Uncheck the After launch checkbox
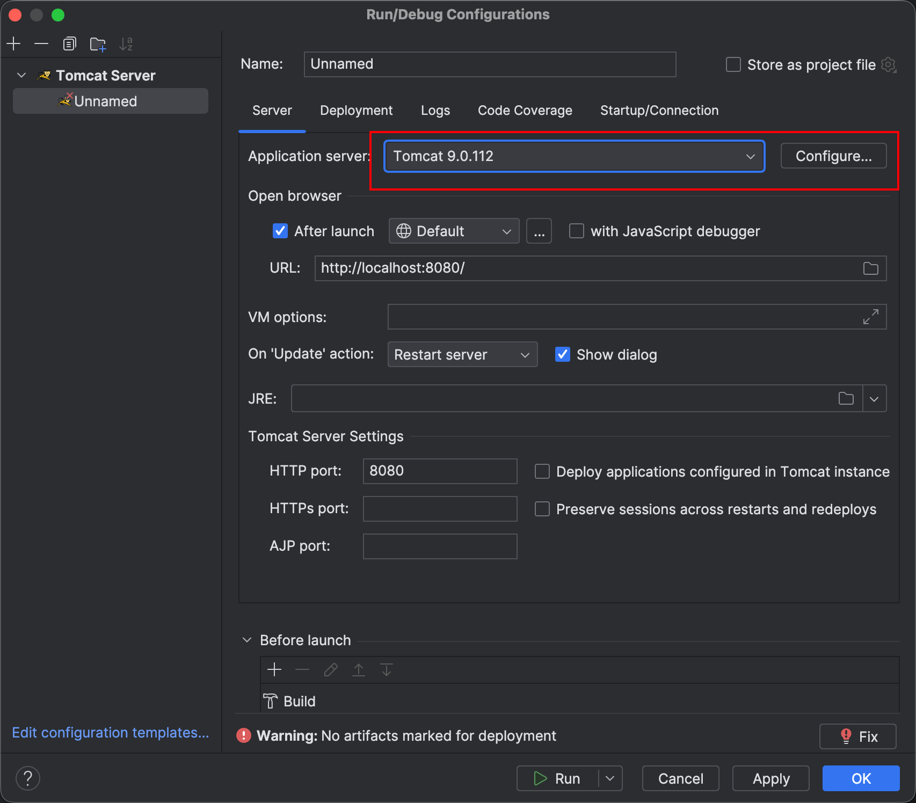The image size is (916, 803). click(x=280, y=231)
